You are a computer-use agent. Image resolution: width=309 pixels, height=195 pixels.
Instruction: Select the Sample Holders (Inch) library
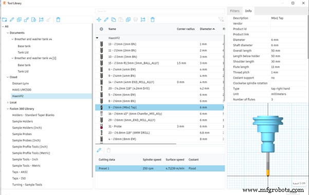point(27,128)
